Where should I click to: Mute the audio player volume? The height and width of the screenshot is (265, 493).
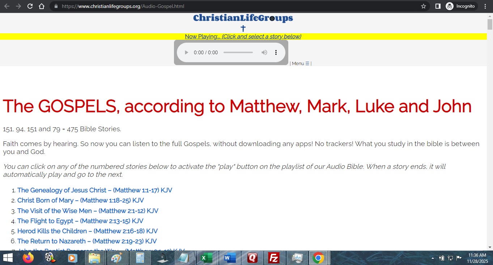click(264, 52)
